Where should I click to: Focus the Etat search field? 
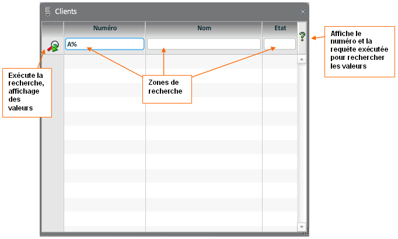coord(280,44)
